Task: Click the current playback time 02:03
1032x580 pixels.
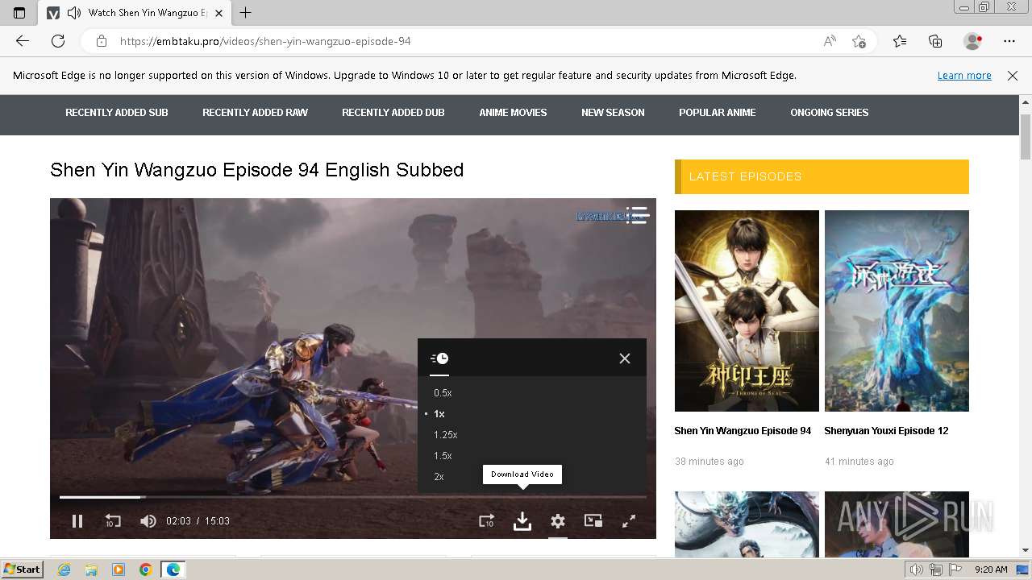Action: pos(179,521)
